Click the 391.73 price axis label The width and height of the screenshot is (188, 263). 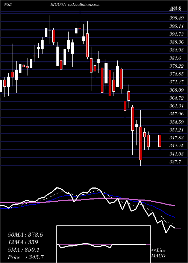(x=176, y=34)
